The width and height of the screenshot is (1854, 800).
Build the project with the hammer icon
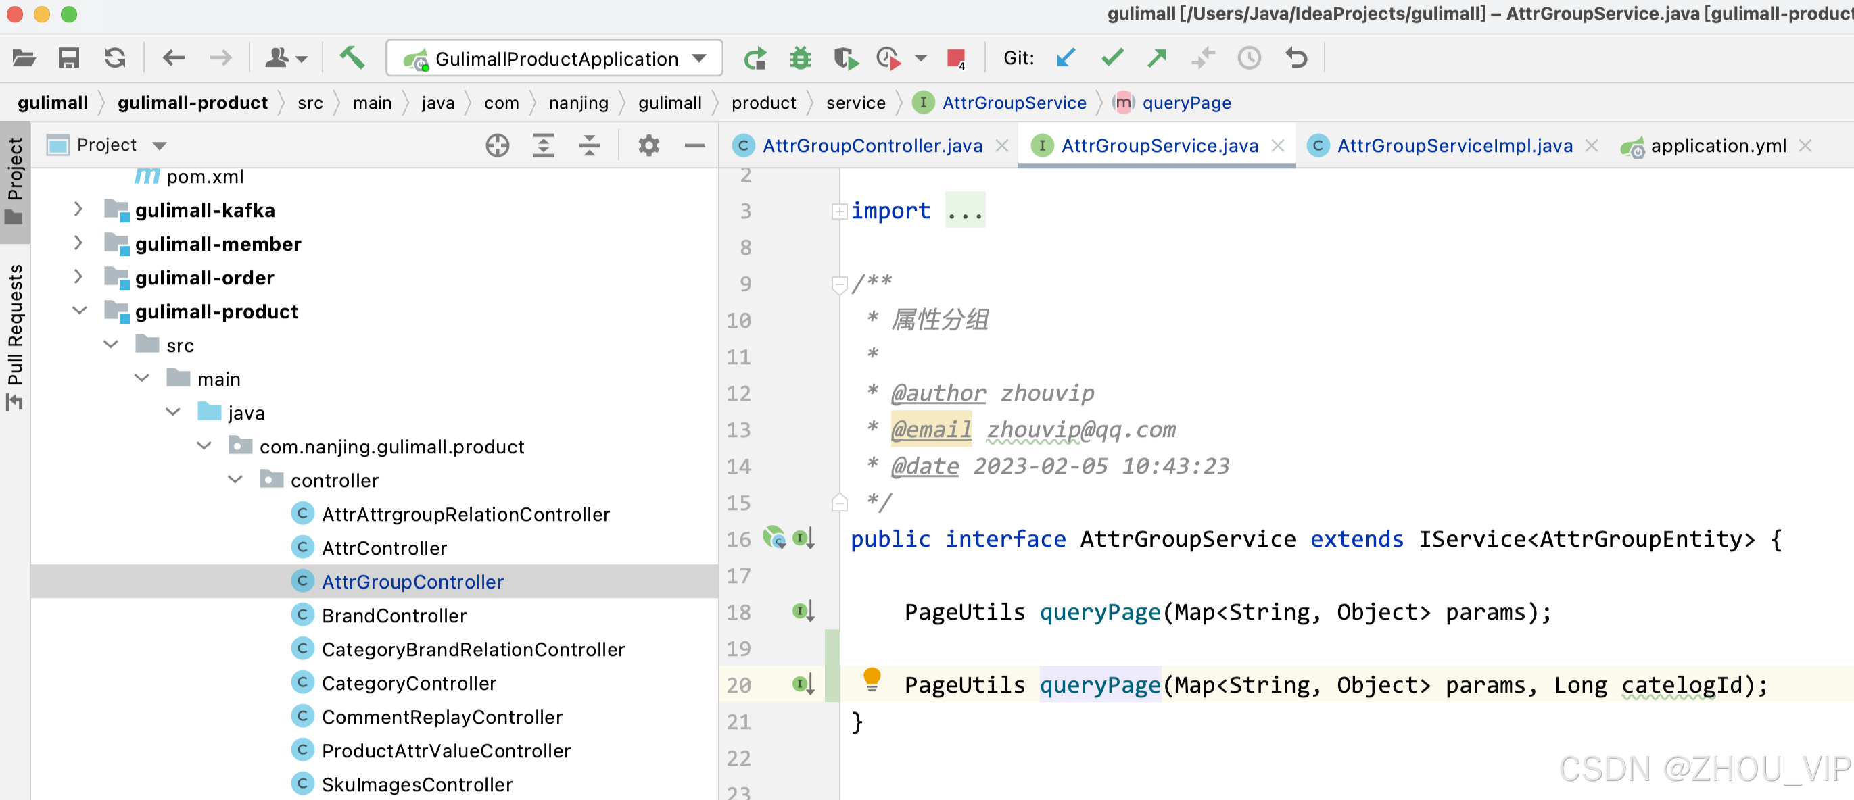(352, 57)
